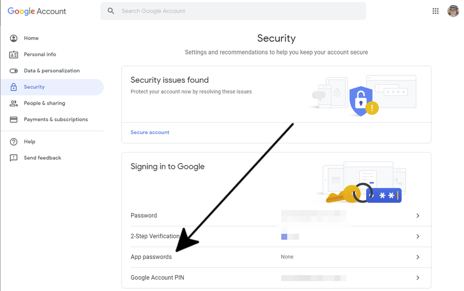464x291 pixels.
Task: Open the Google apps grid icon
Action: 435,11
